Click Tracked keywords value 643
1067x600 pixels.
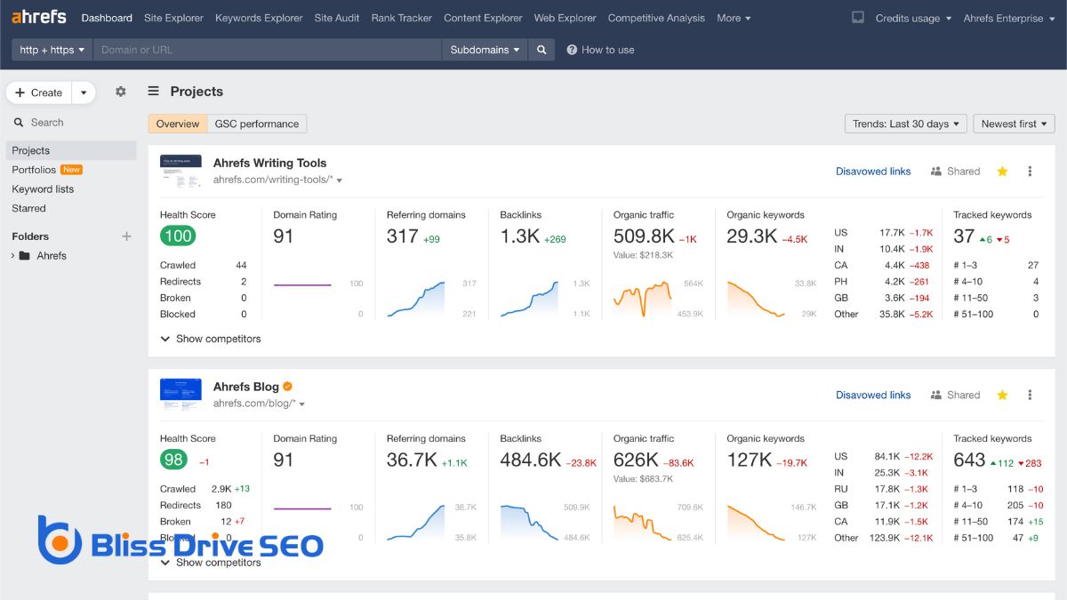[969, 460]
